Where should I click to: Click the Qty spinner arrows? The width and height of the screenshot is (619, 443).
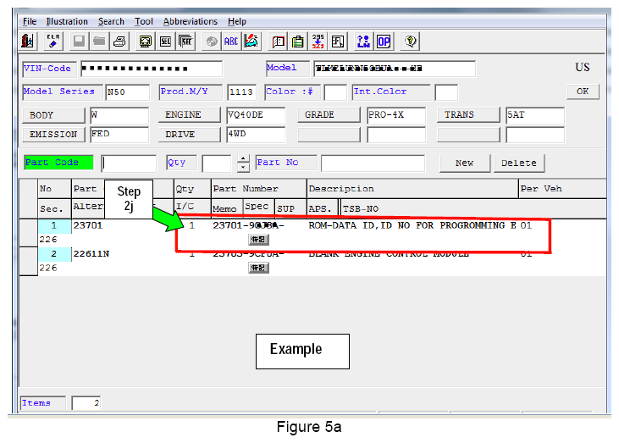tap(243, 163)
